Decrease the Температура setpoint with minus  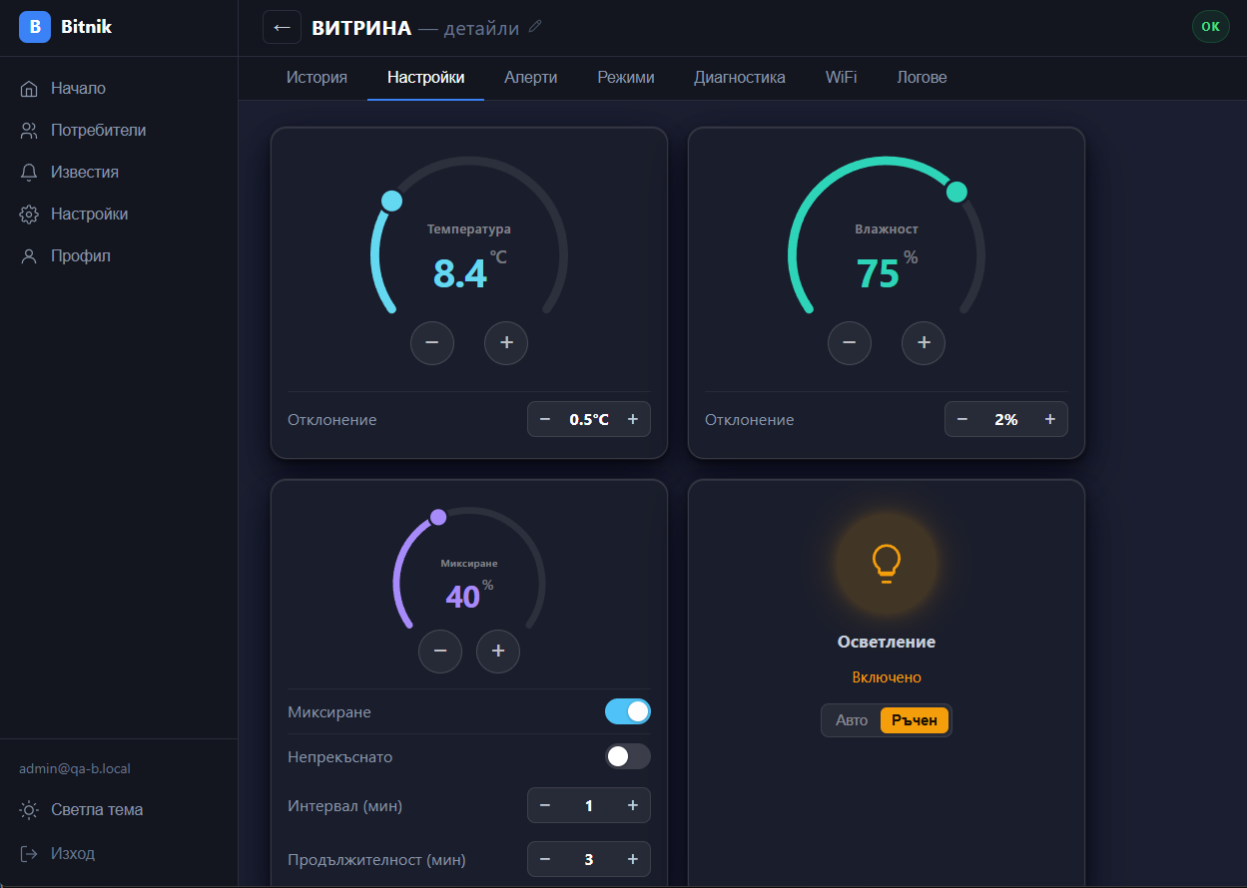[432, 343]
